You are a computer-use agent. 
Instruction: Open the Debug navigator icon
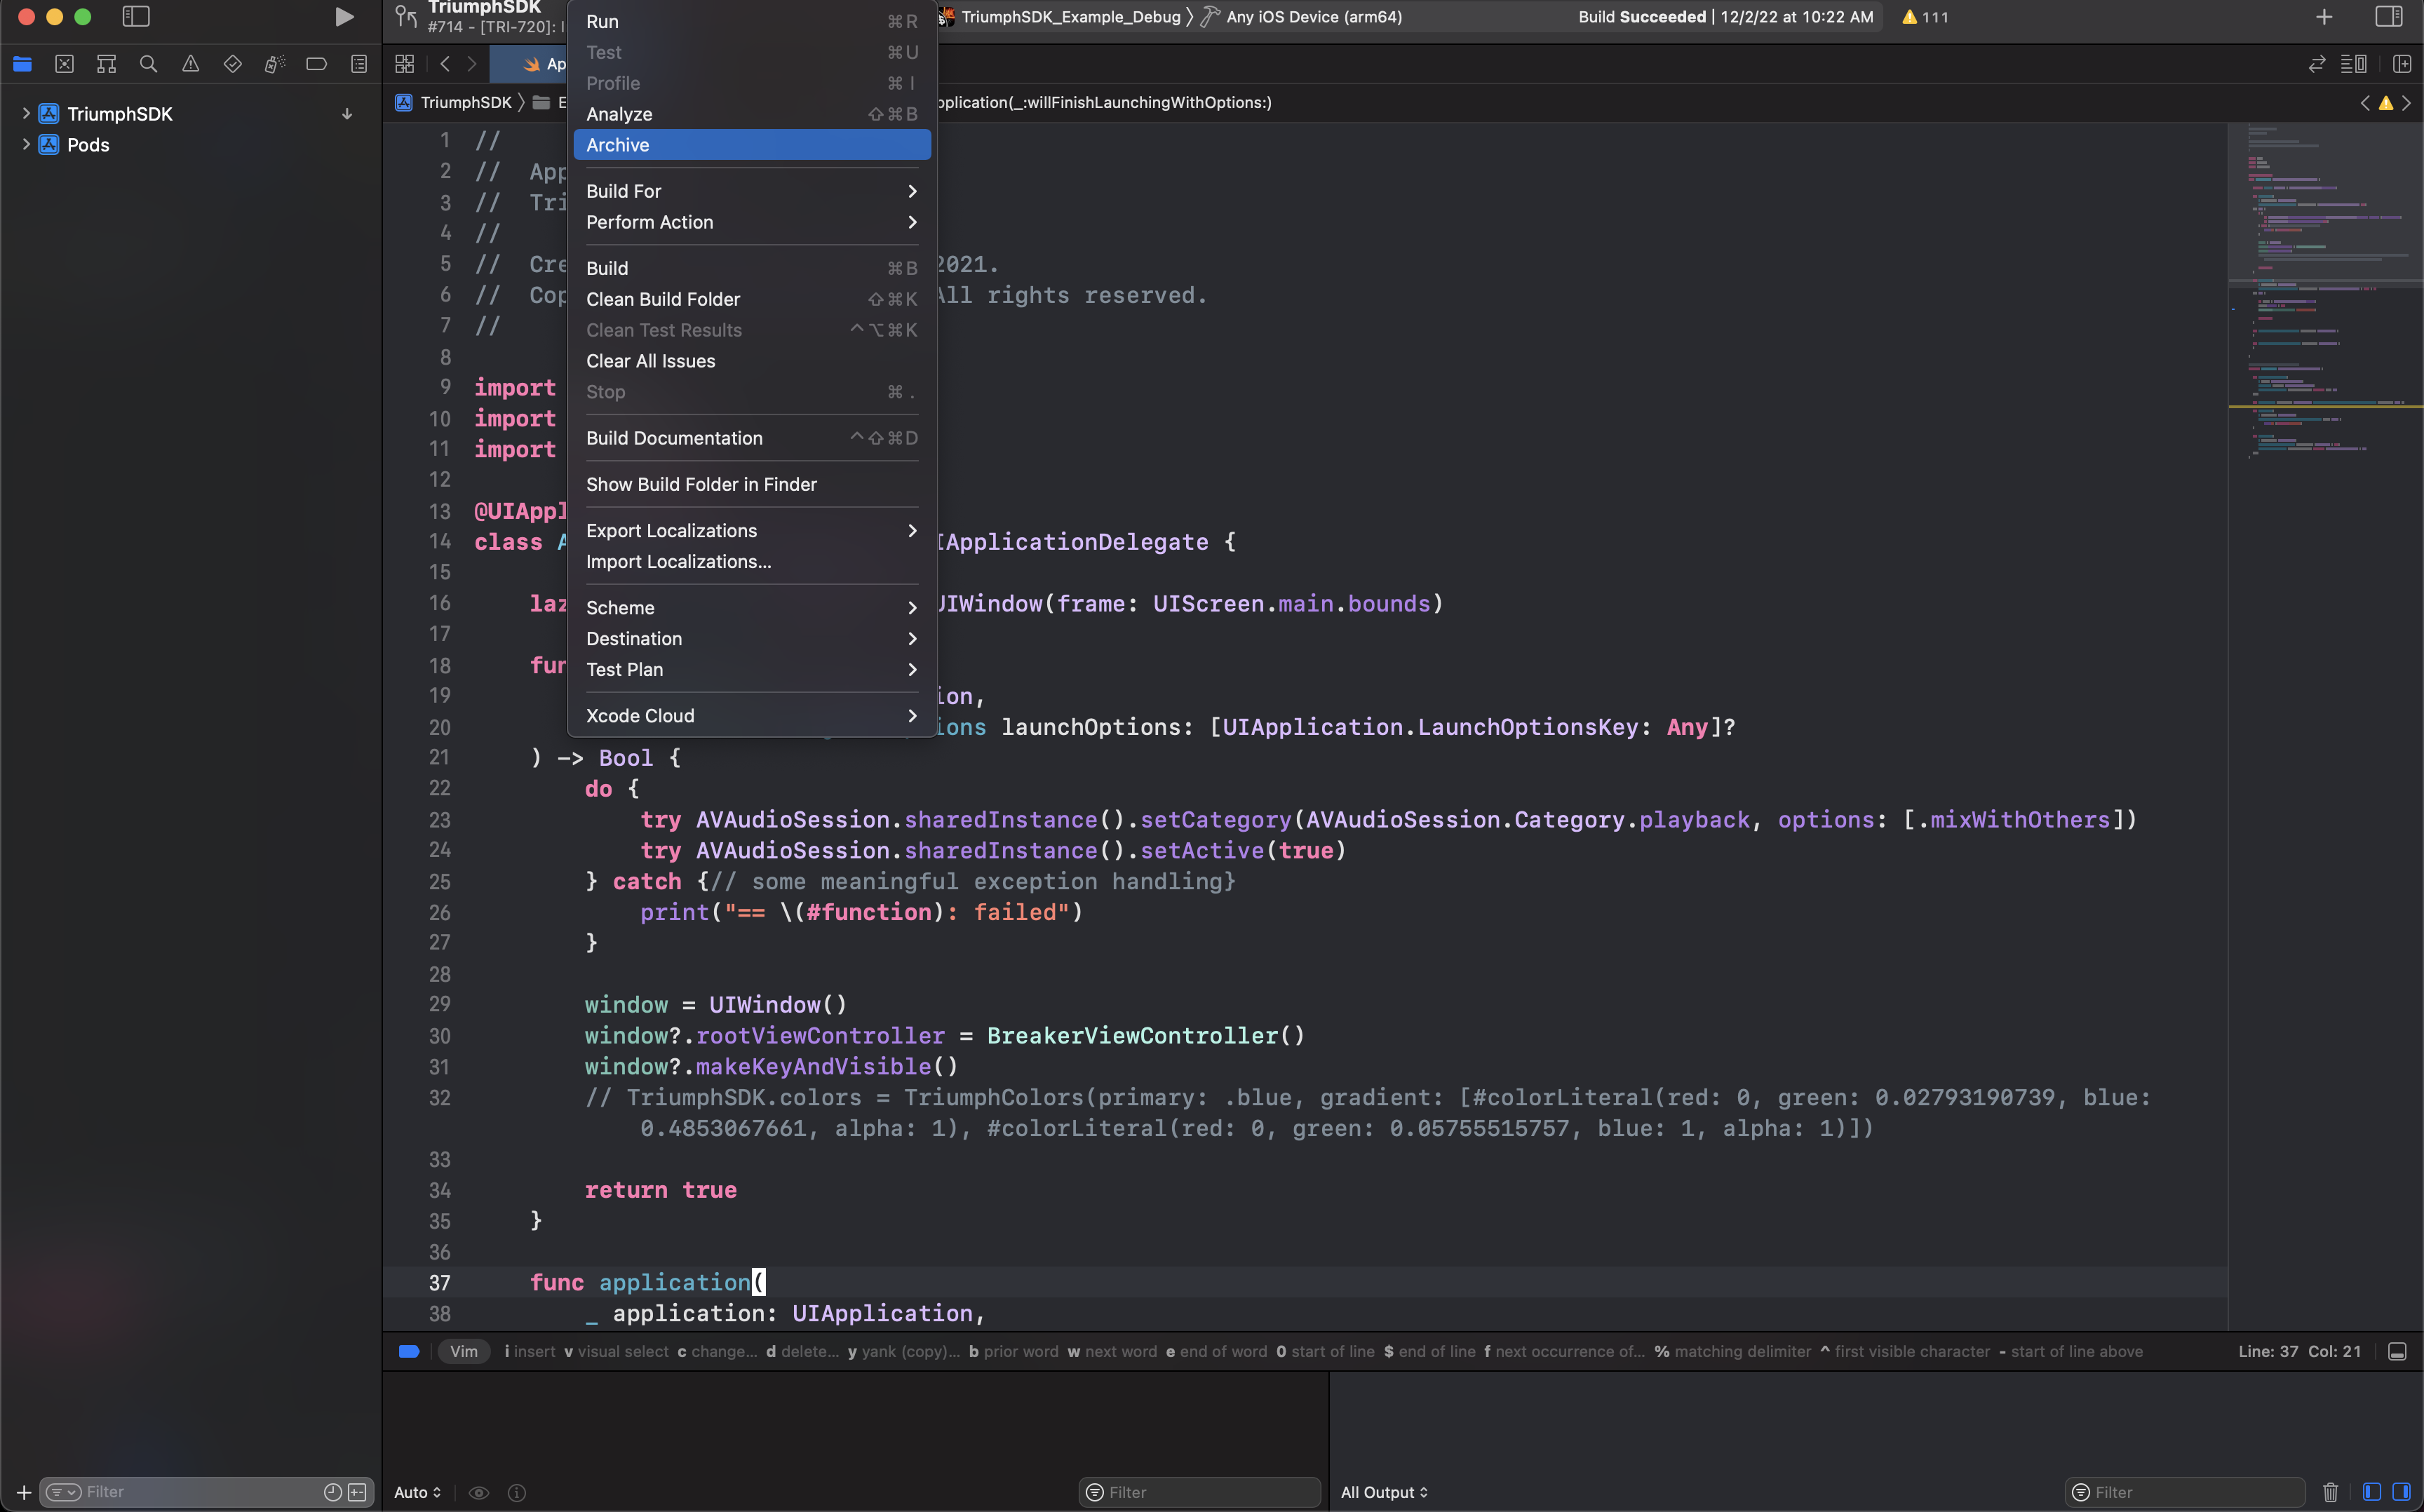point(274,64)
